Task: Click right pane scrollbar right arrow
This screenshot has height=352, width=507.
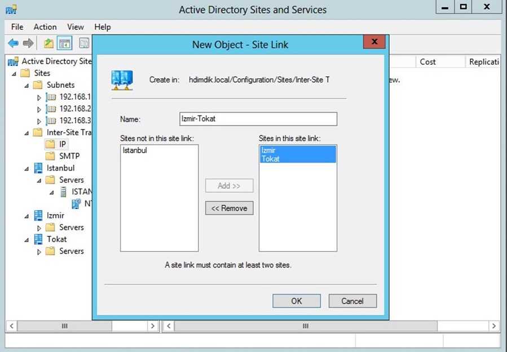Action: [x=493, y=326]
